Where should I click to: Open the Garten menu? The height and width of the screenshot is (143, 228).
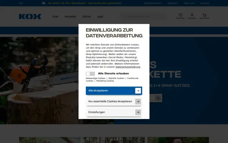(87, 16)
